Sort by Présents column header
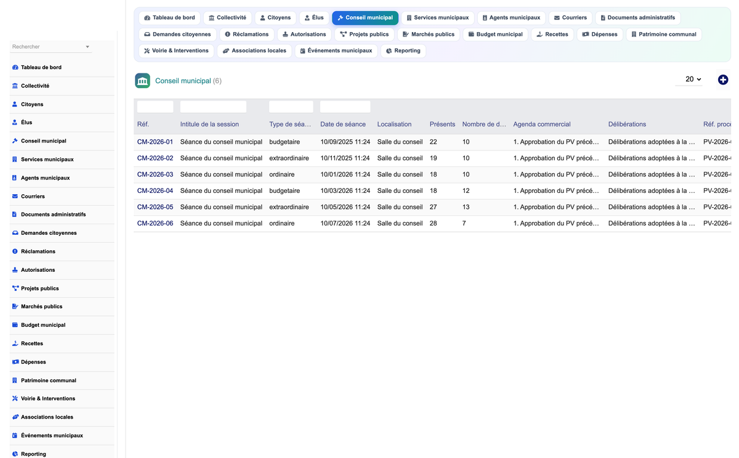The width and height of the screenshot is (739, 458). click(x=442, y=125)
